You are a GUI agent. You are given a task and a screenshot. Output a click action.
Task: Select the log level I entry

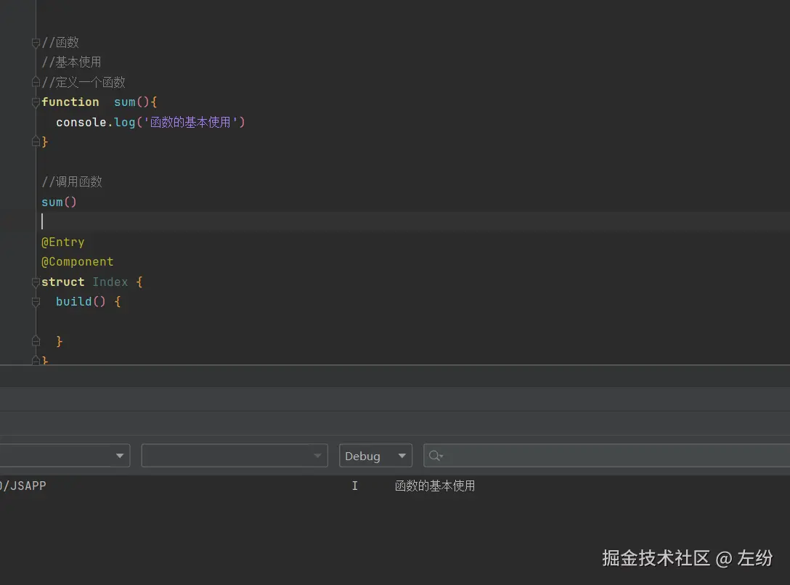(x=354, y=486)
